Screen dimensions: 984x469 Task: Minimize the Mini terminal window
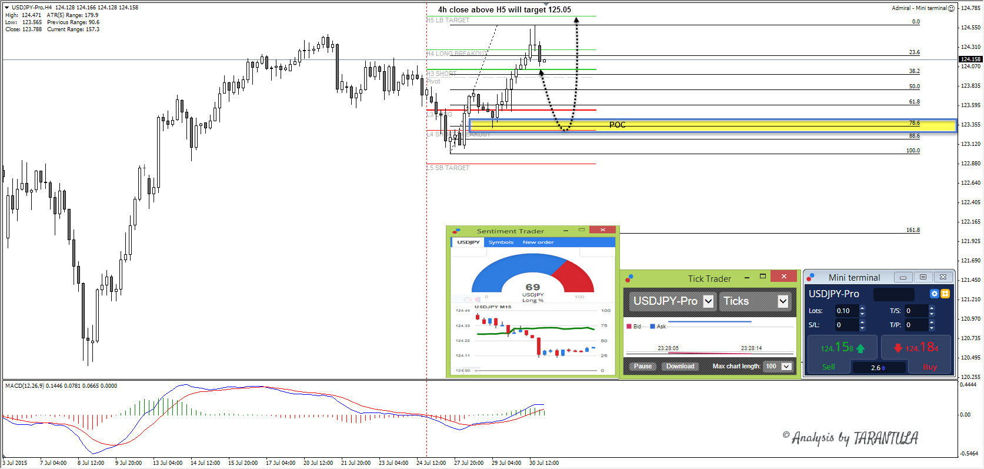point(903,277)
